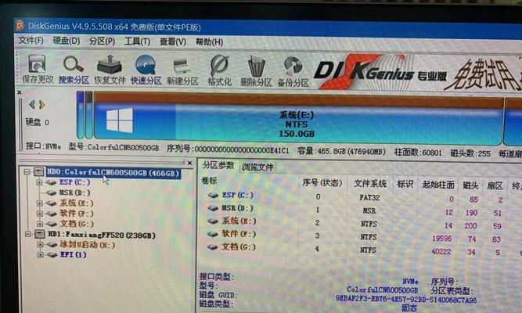This screenshot has height=313, width=522.
Task: Open the 硬盘(D) menu
Action: (67, 41)
